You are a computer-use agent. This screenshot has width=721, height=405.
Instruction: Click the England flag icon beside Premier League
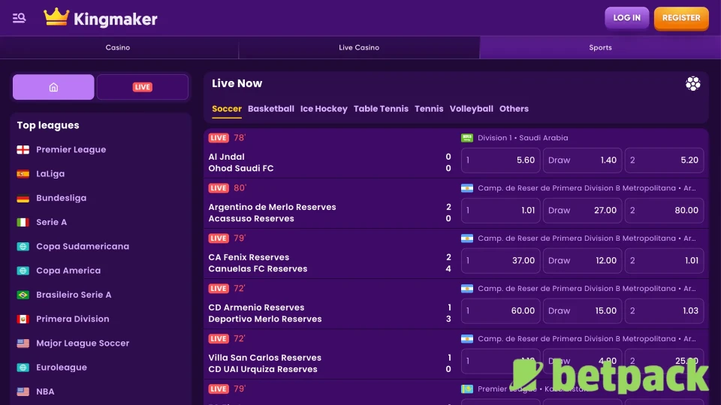tap(23, 150)
